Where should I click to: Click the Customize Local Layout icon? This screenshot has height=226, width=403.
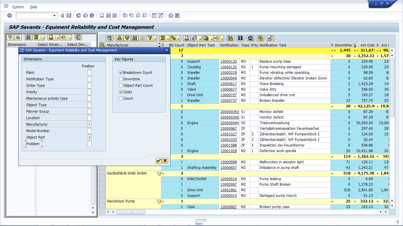click(177, 16)
